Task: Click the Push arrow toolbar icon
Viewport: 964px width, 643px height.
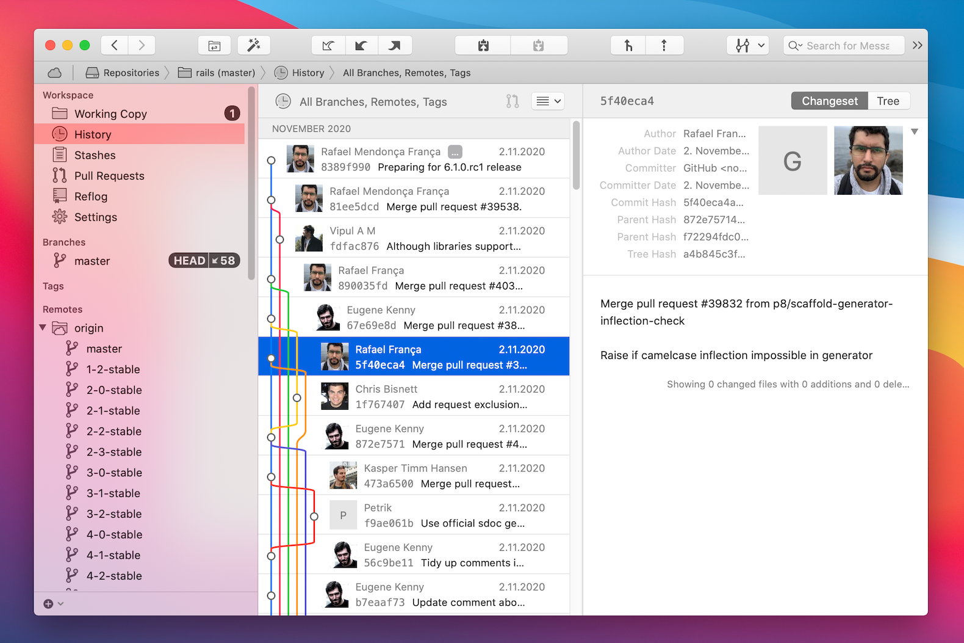Action: point(395,46)
